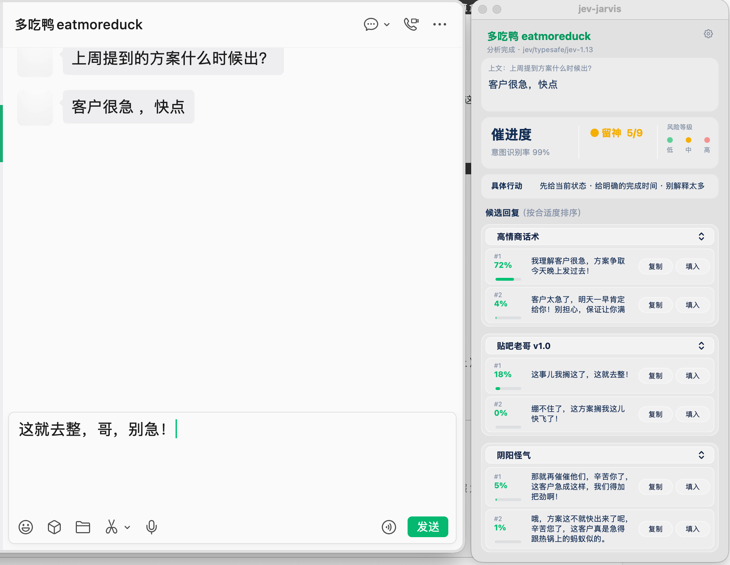Click the 意图识别率 99% label
Viewport: 730px width, 565px height.
(520, 152)
